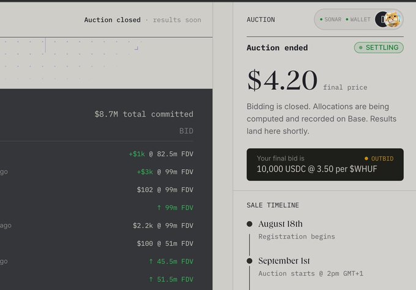Click the BID column header
The image size is (416, 290).
pyautogui.click(x=186, y=131)
